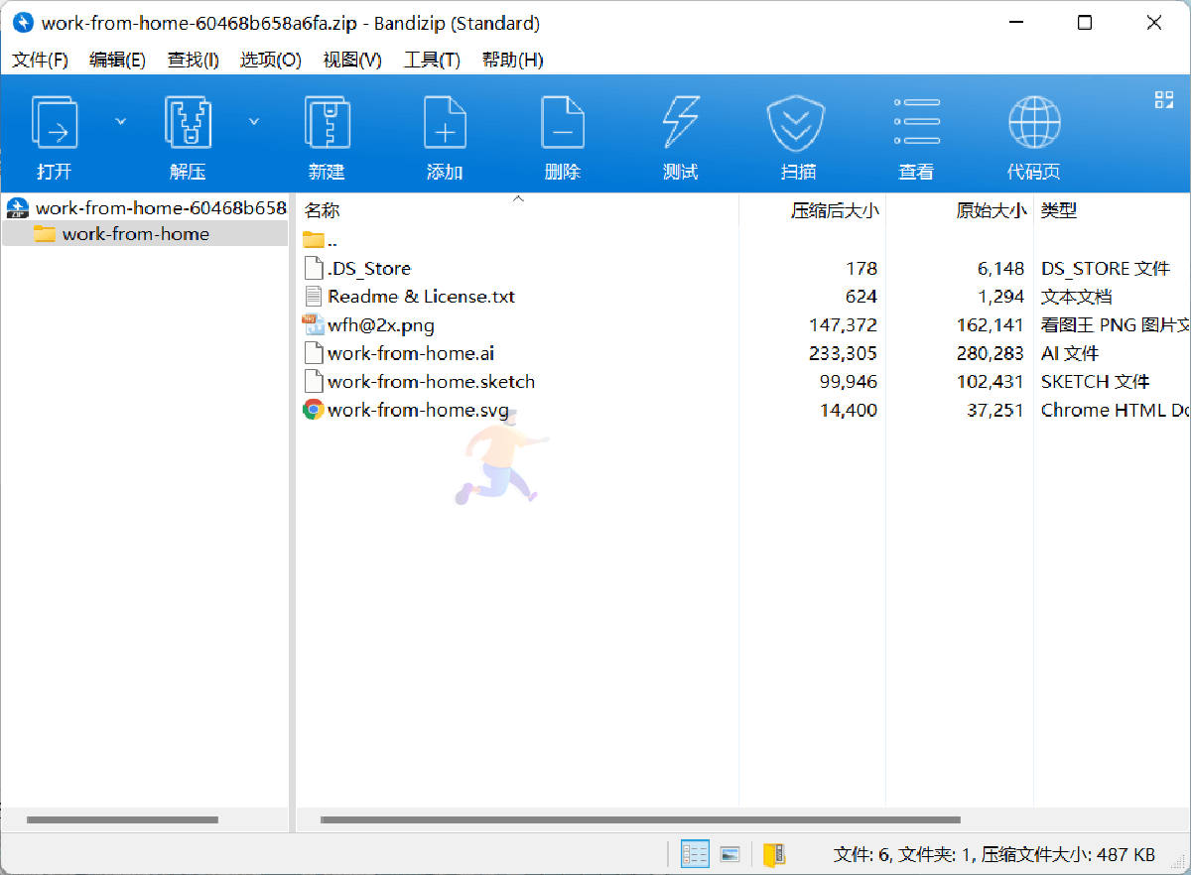Click original size 280,283 cell

tap(991, 353)
